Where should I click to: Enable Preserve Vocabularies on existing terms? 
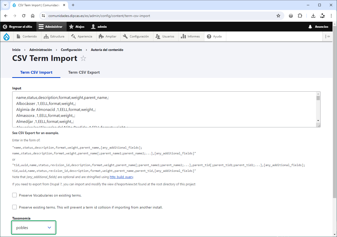(14, 195)
